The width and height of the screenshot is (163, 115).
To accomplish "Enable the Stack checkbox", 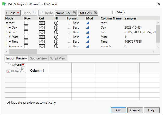I will click(x=114, y=12).
